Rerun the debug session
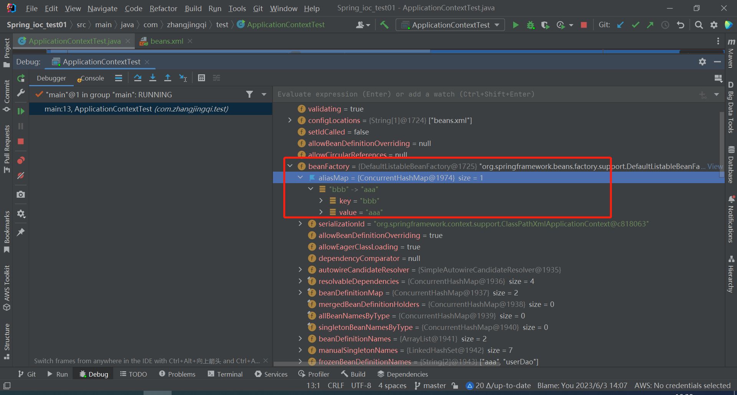 pos(21,78)
